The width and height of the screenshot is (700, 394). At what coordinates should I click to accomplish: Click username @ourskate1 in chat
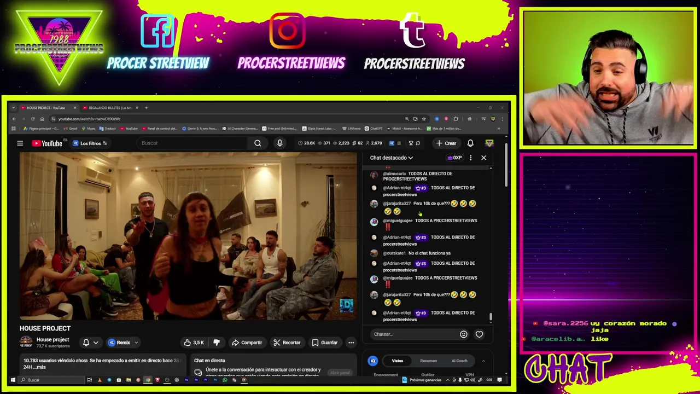coord(394,253)
